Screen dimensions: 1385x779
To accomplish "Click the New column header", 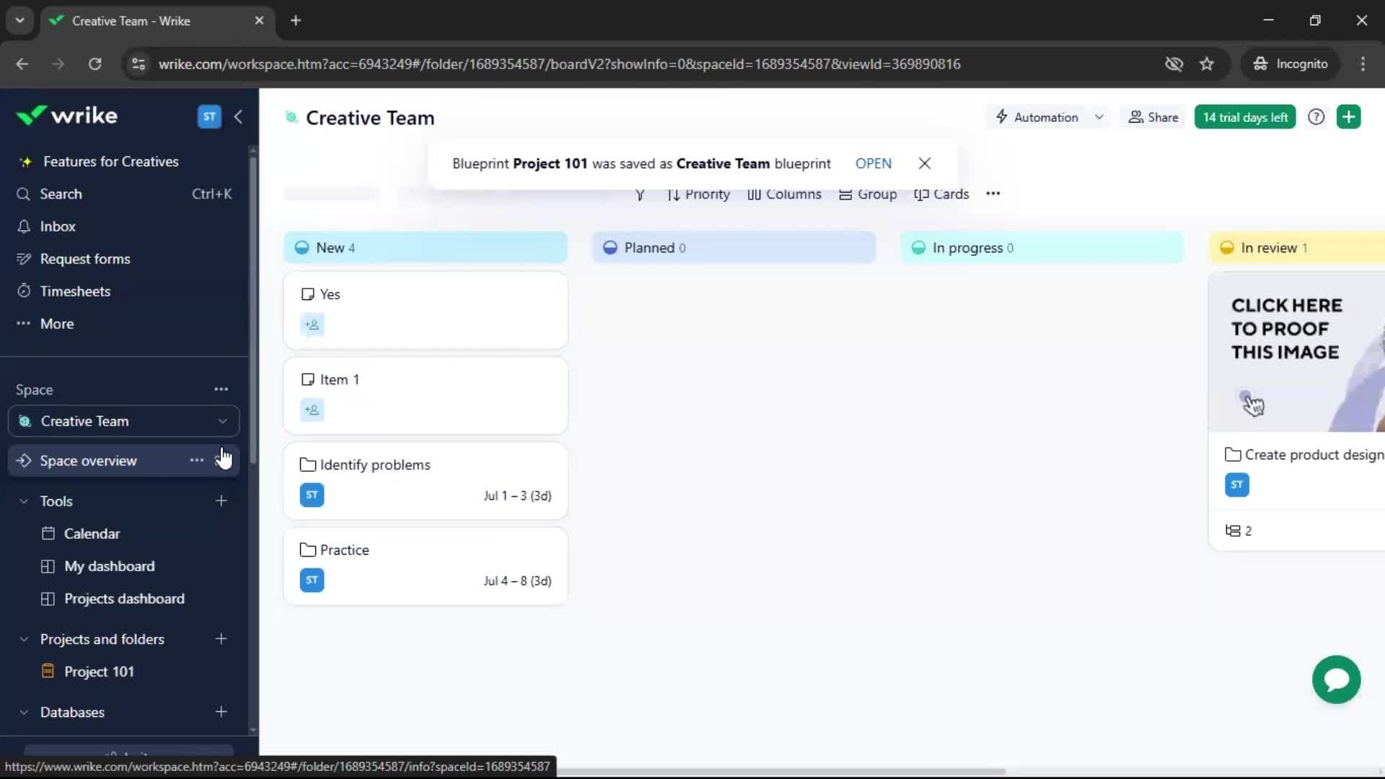I will 426,247.
